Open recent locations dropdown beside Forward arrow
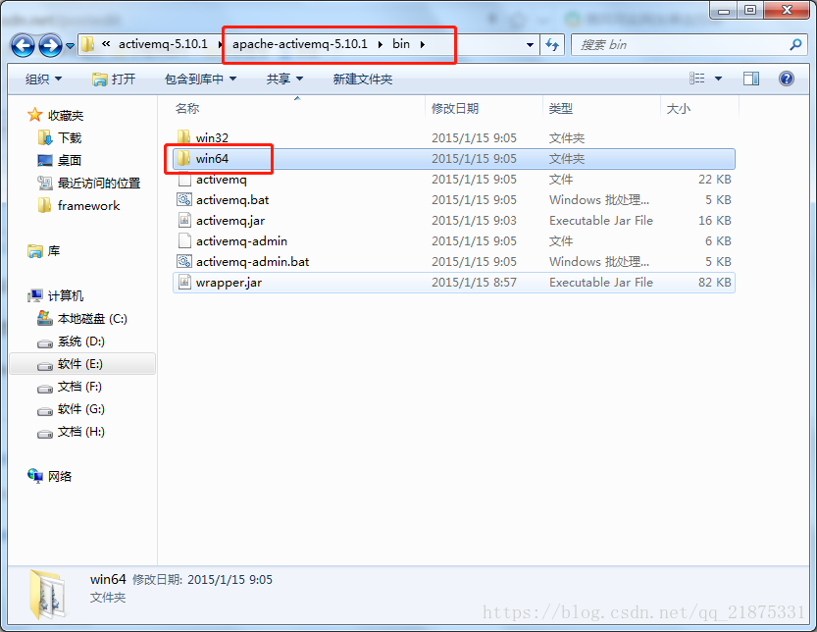Image resolution: width=817 pixels, height=632 pixels. pos(70,46)
